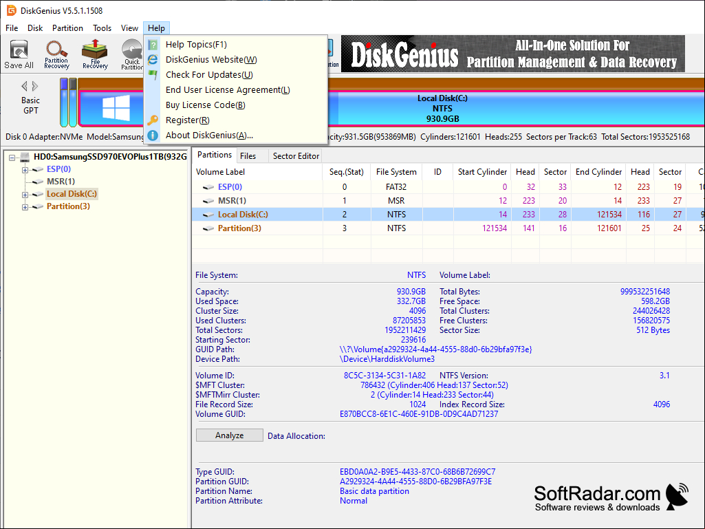Open the File menu

click(x=12, y=28)
